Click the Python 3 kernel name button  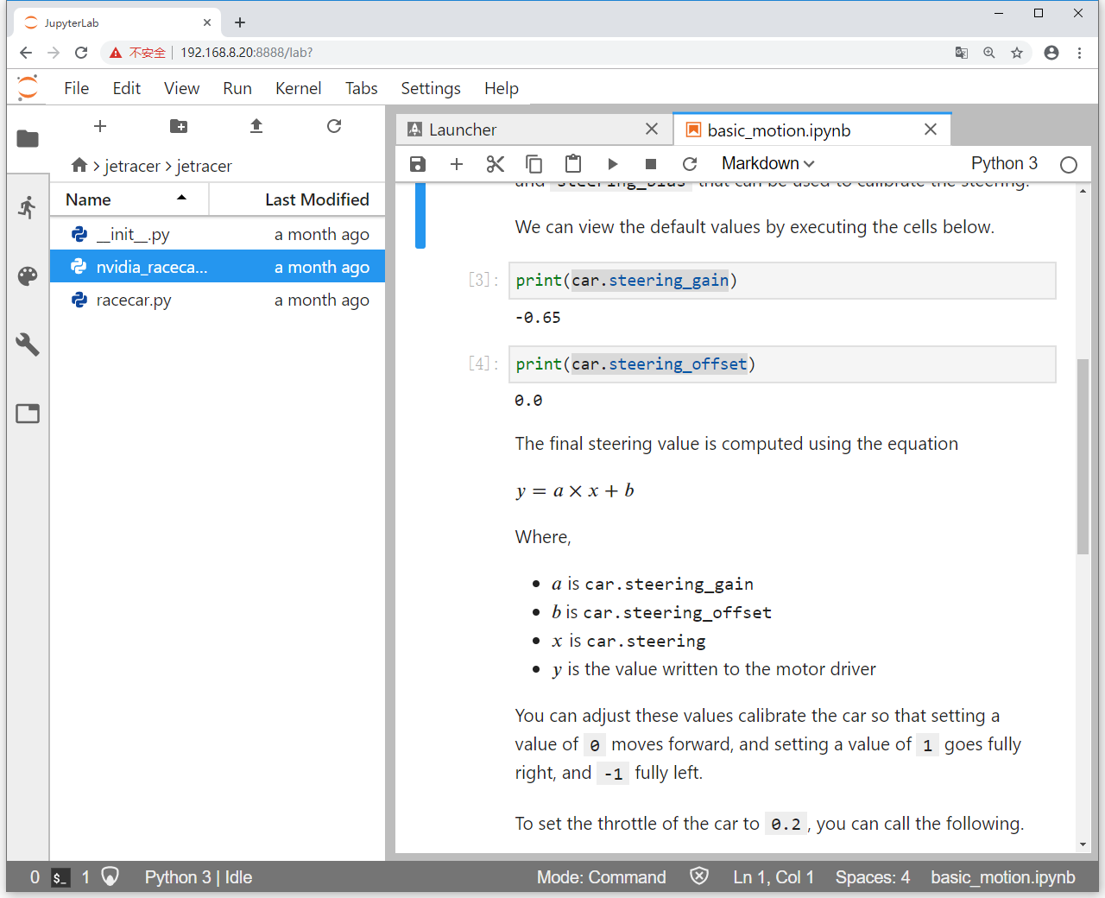tap(1004, 164)
